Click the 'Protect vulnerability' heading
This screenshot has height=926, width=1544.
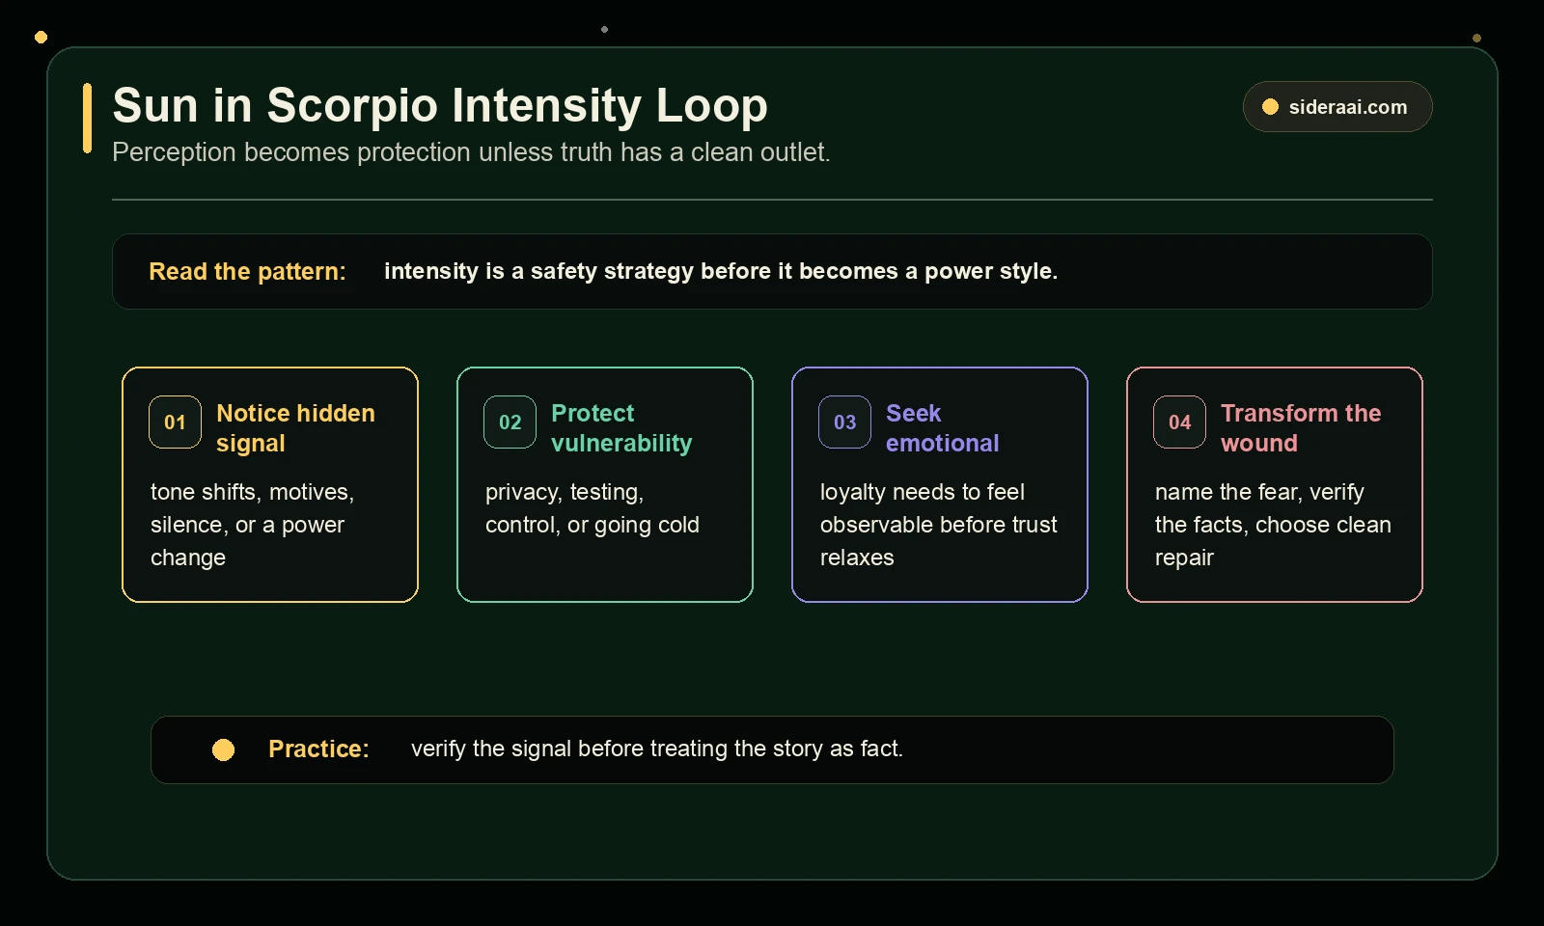(x=621, y=428)
